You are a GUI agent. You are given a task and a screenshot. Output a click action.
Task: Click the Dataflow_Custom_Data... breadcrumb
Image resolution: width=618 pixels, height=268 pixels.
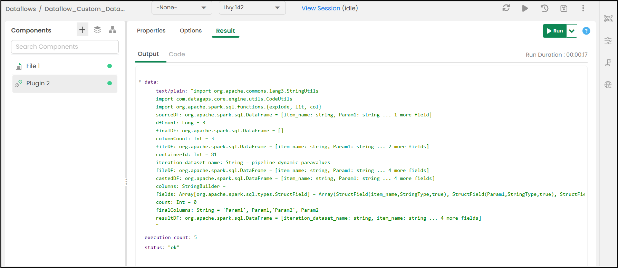point(85,9)
